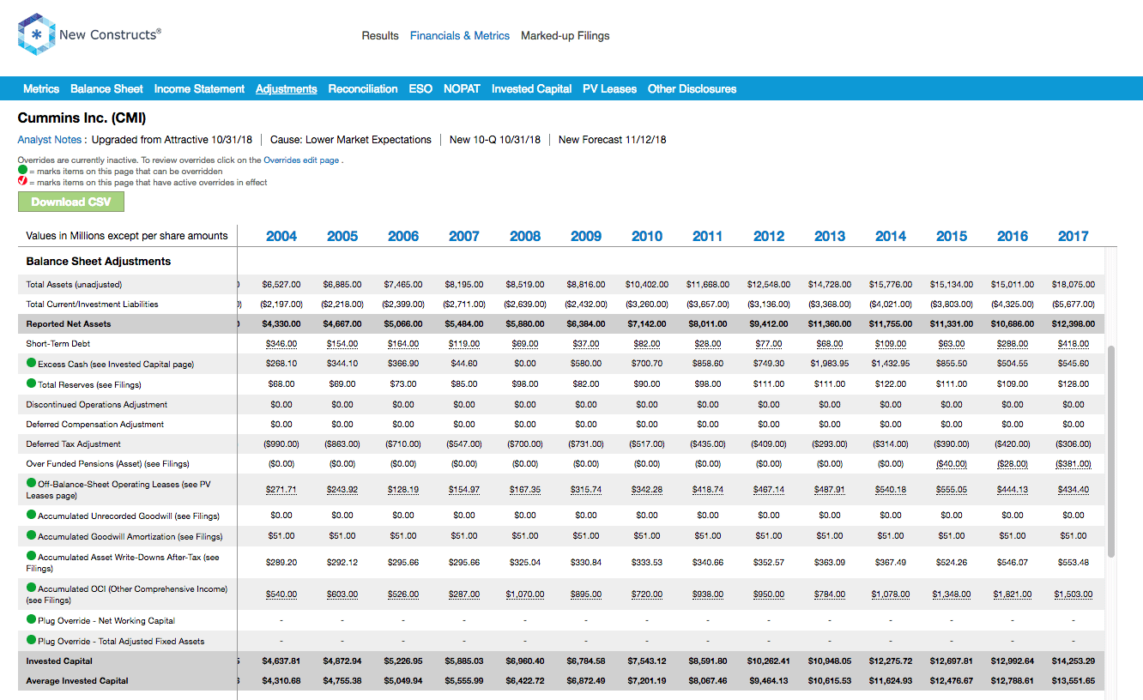Click green override dot beside Excess Cash
Viewport: 1143px width, 700px height.
(31, 364)
